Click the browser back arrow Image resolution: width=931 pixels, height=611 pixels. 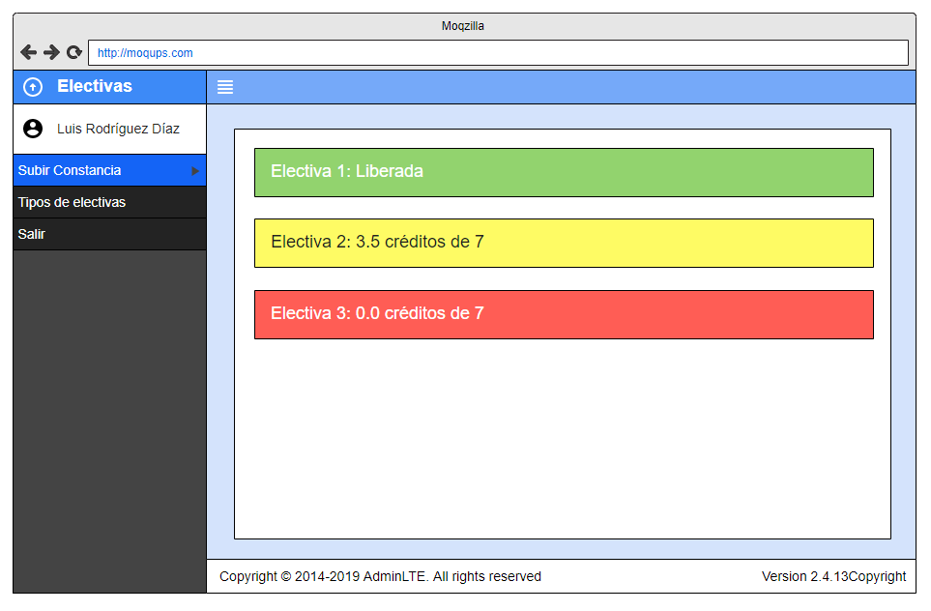[28, 52]
